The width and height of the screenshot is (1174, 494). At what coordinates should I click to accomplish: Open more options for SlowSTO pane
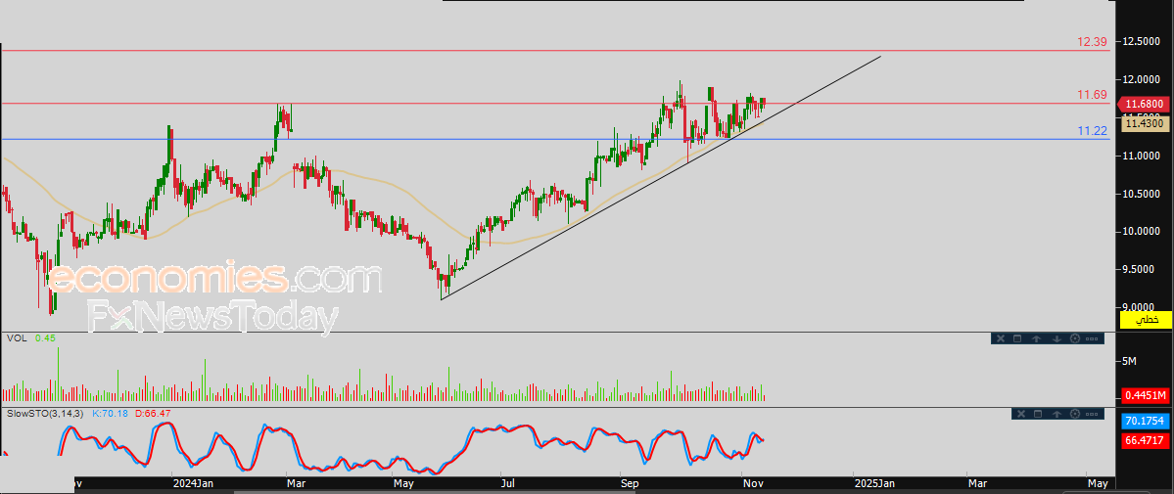click(x=1092, y=415)
